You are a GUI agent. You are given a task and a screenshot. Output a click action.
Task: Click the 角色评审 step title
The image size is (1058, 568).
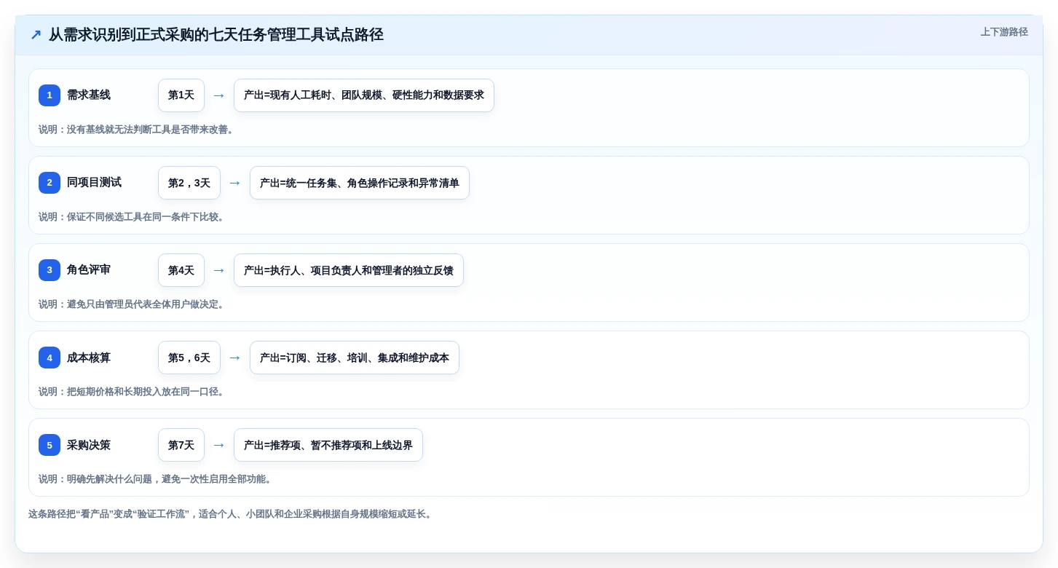tap(89, 270)
